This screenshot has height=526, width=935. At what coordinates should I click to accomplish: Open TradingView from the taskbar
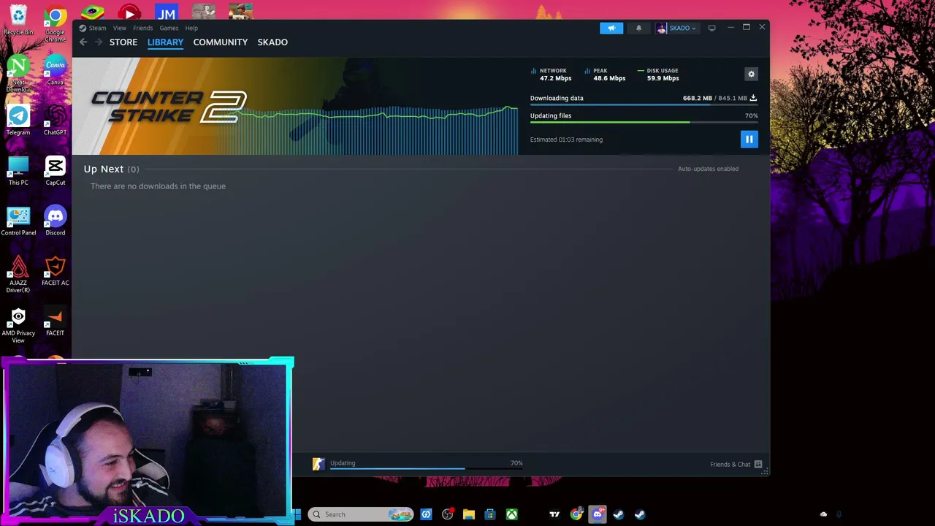tap(554, 514)
